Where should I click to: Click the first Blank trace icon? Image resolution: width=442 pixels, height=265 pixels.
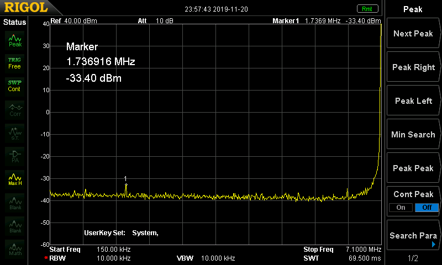[x=15, y=202]
